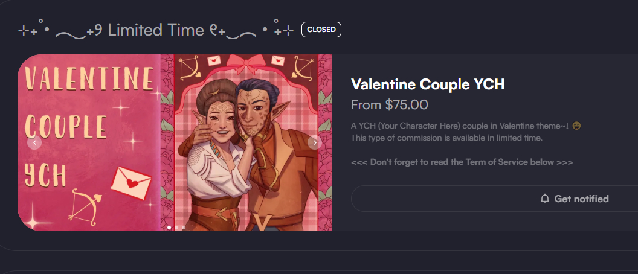Click the heart envelope illustration on pink banner
This screenshot has width=638, height=274.
(131, 183)
